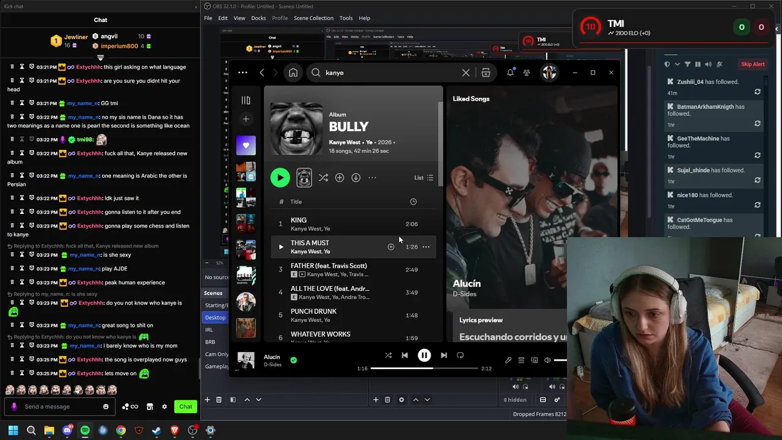
Task: Create playlist with sidebar plus button
Action: coord(246,119)
